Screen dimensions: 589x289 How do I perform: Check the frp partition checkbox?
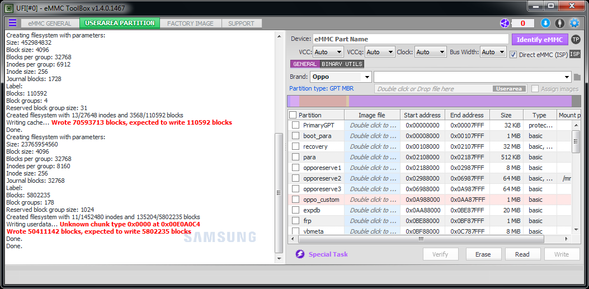tap(296, 221)
